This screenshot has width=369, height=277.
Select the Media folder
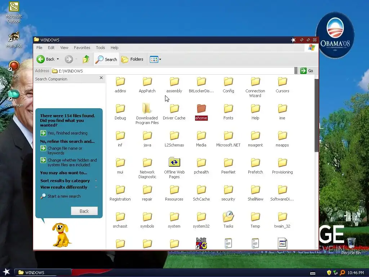tap(201, 139)
